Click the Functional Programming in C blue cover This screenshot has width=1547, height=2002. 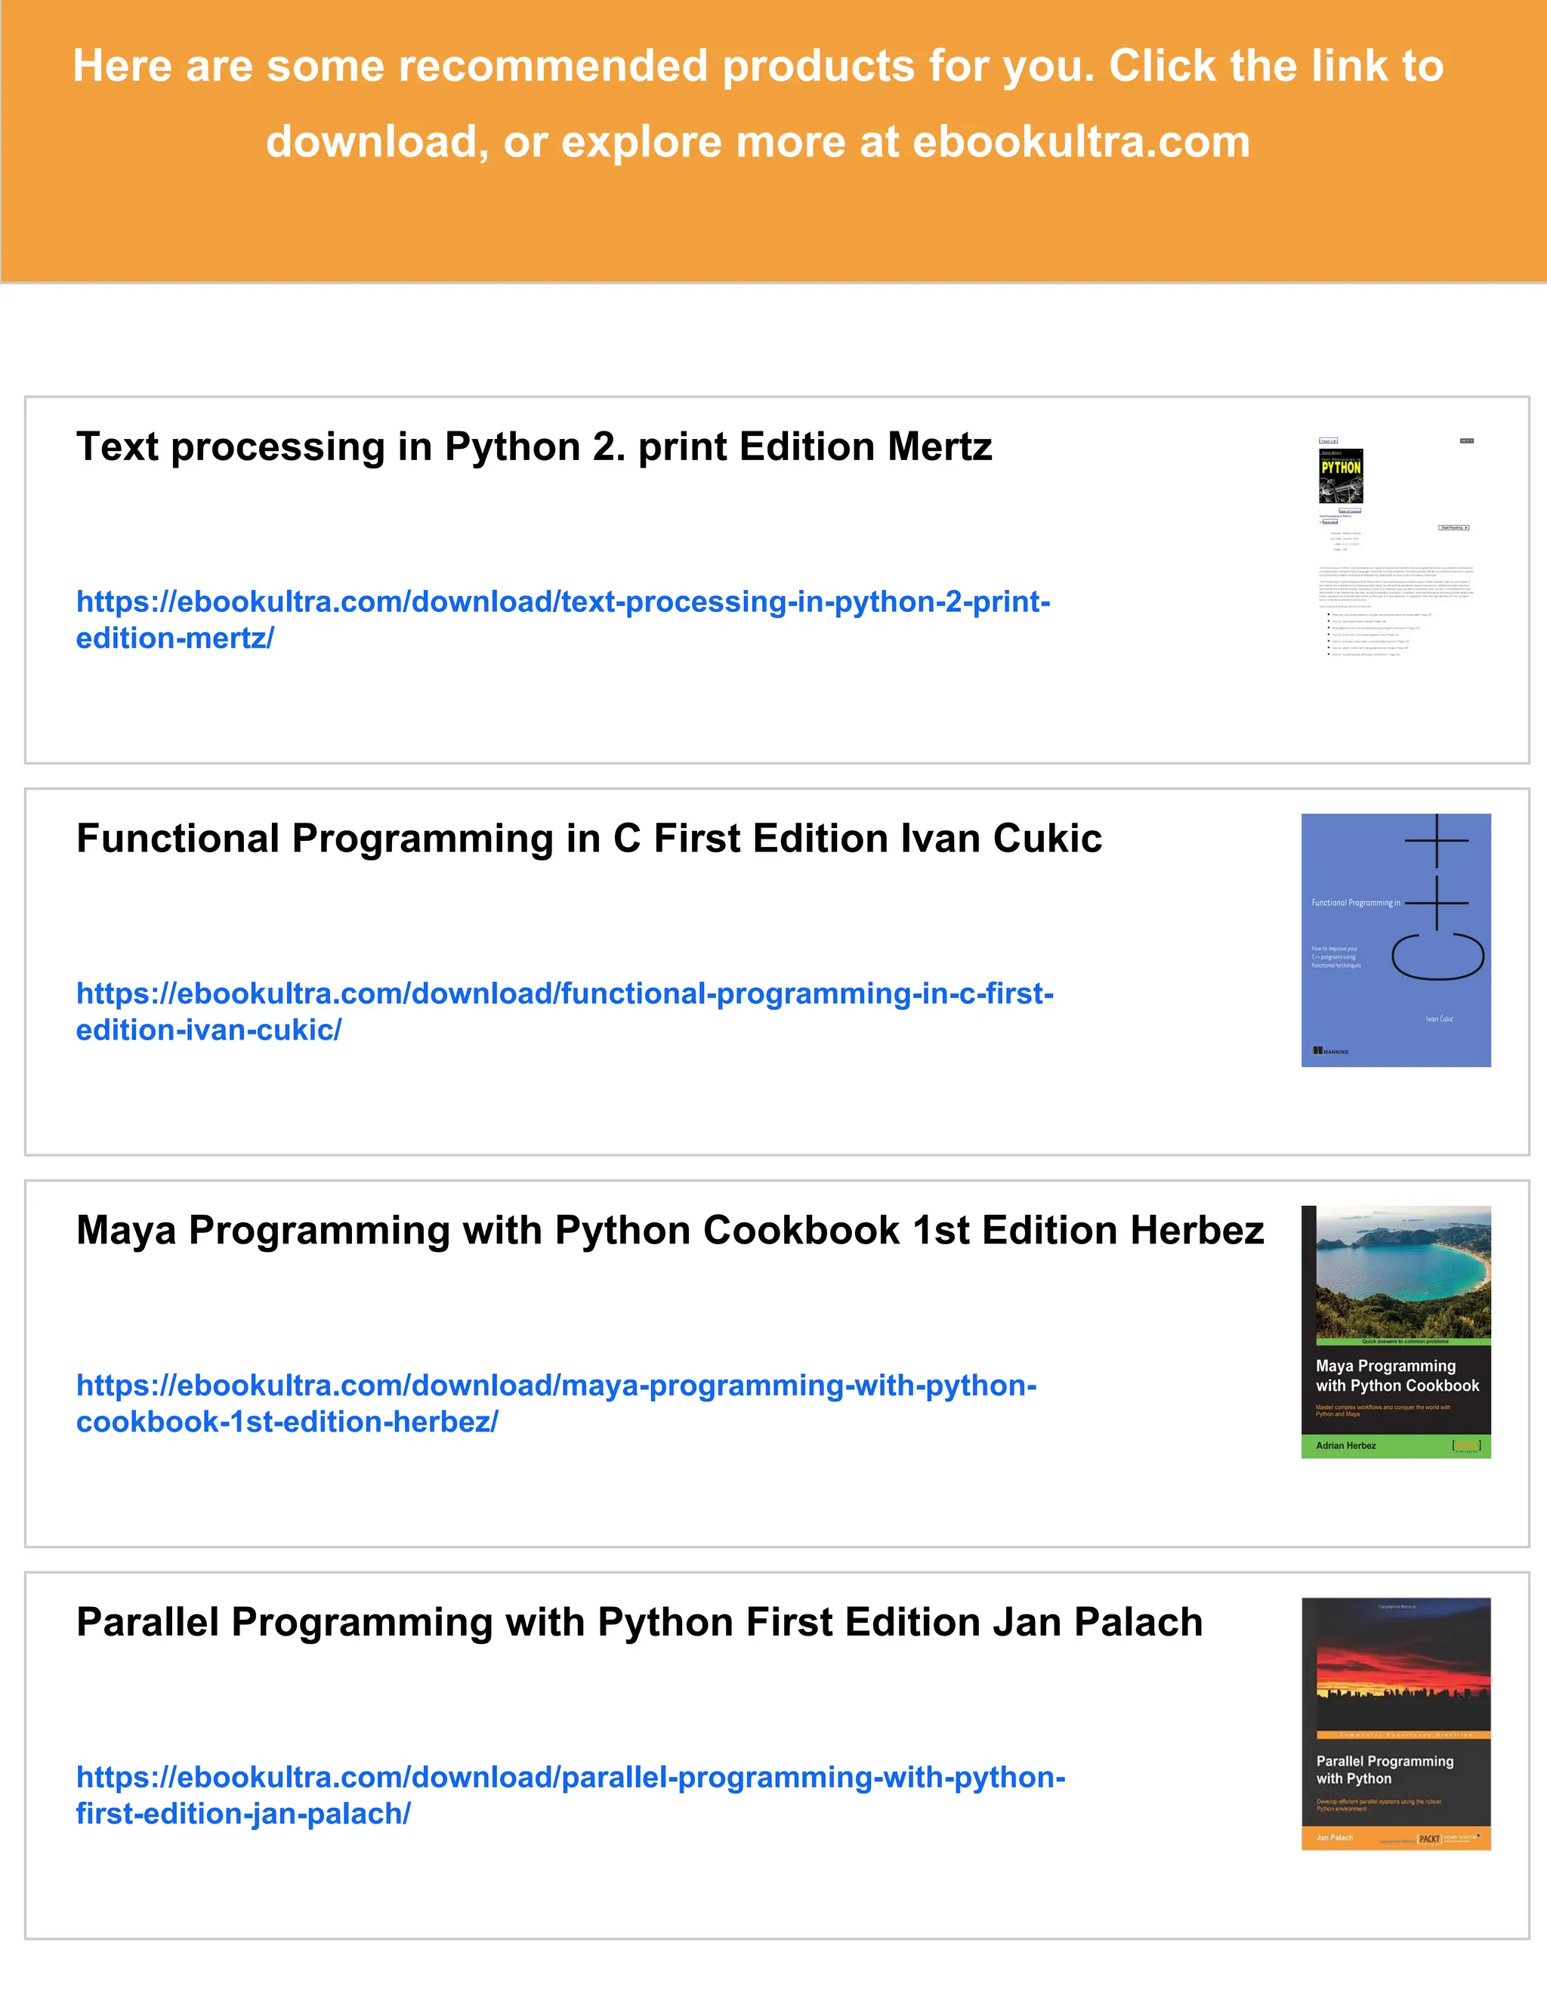1396,941
